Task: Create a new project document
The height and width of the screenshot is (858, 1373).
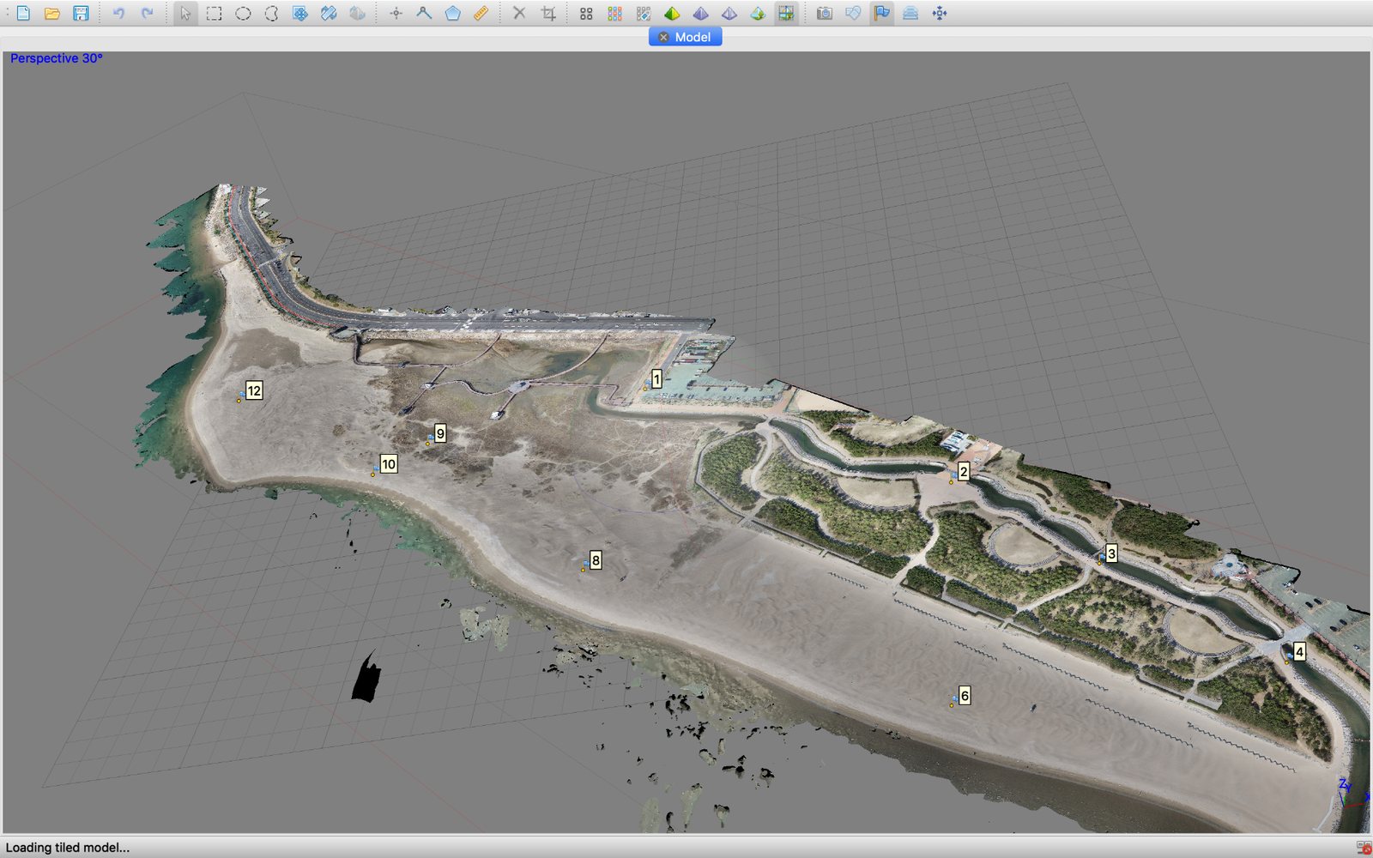Action: point(23,13)
